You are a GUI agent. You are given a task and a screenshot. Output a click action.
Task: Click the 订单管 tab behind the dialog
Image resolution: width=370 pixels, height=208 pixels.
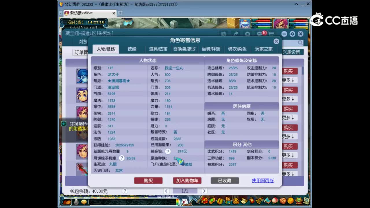[81, 52]
